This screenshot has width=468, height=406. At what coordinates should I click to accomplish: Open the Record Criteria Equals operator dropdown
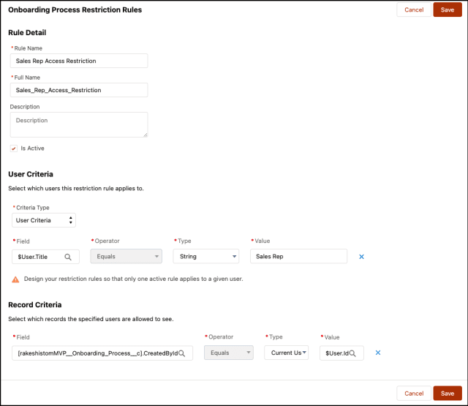click(x=229, y=353)
